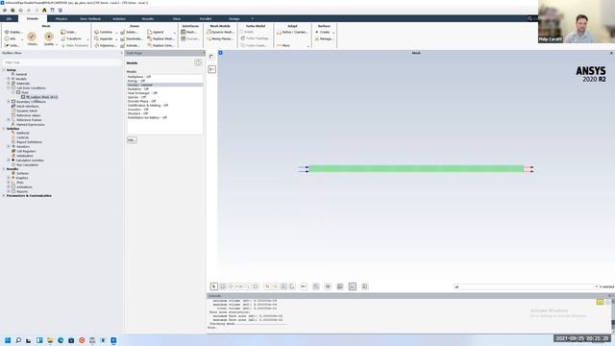
Task: Select General in outline tree
Action: (x=21, y=74)
